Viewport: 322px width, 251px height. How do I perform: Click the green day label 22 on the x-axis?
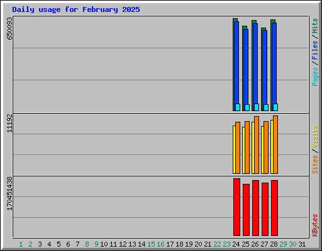(217, 244)
